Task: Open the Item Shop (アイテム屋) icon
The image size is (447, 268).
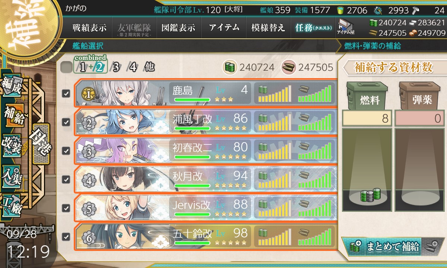Action: pyautogui.click(x=345, y=27)
